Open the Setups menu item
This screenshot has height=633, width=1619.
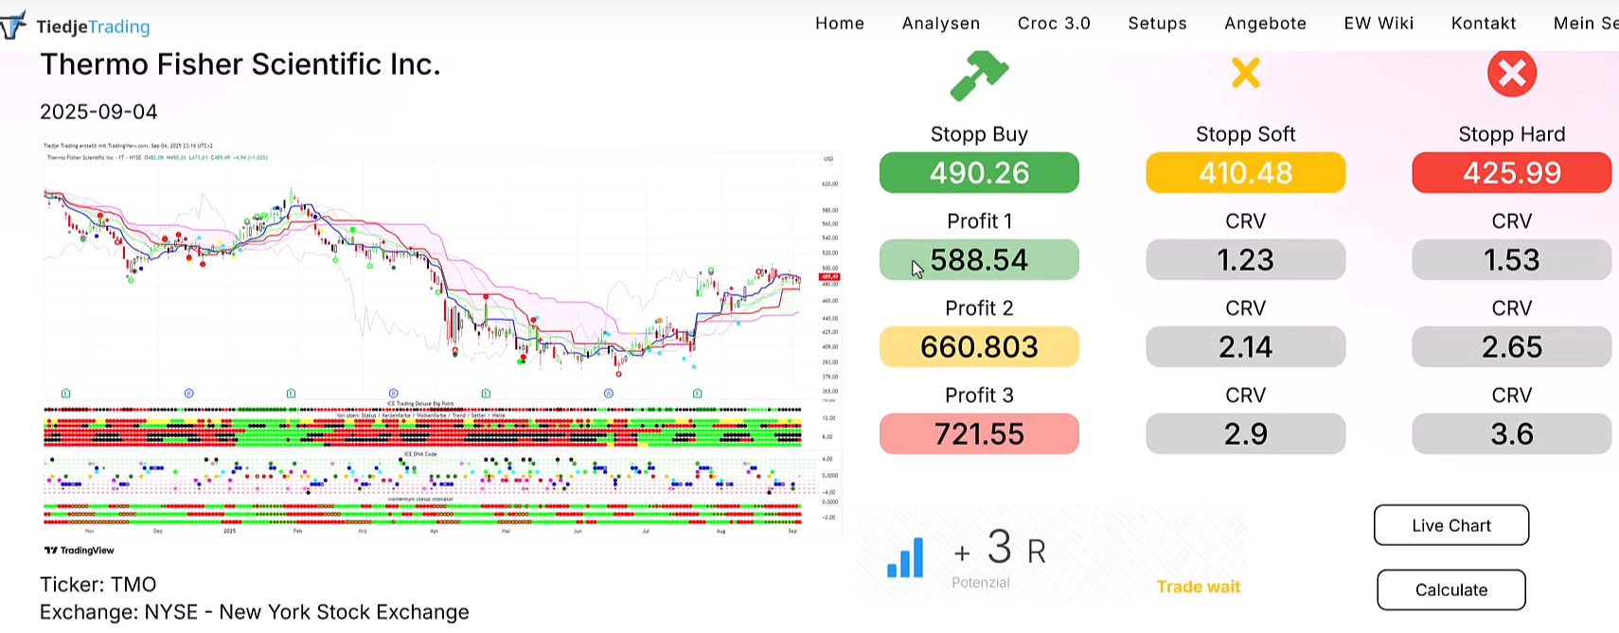pyautogui.click(x=1157, y=24)
